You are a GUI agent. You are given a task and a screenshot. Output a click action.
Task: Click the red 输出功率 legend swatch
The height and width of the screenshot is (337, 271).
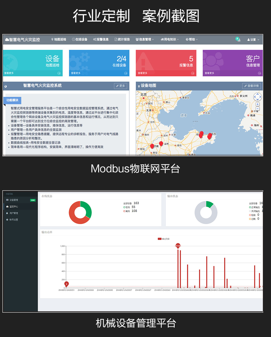coord(160,239)
